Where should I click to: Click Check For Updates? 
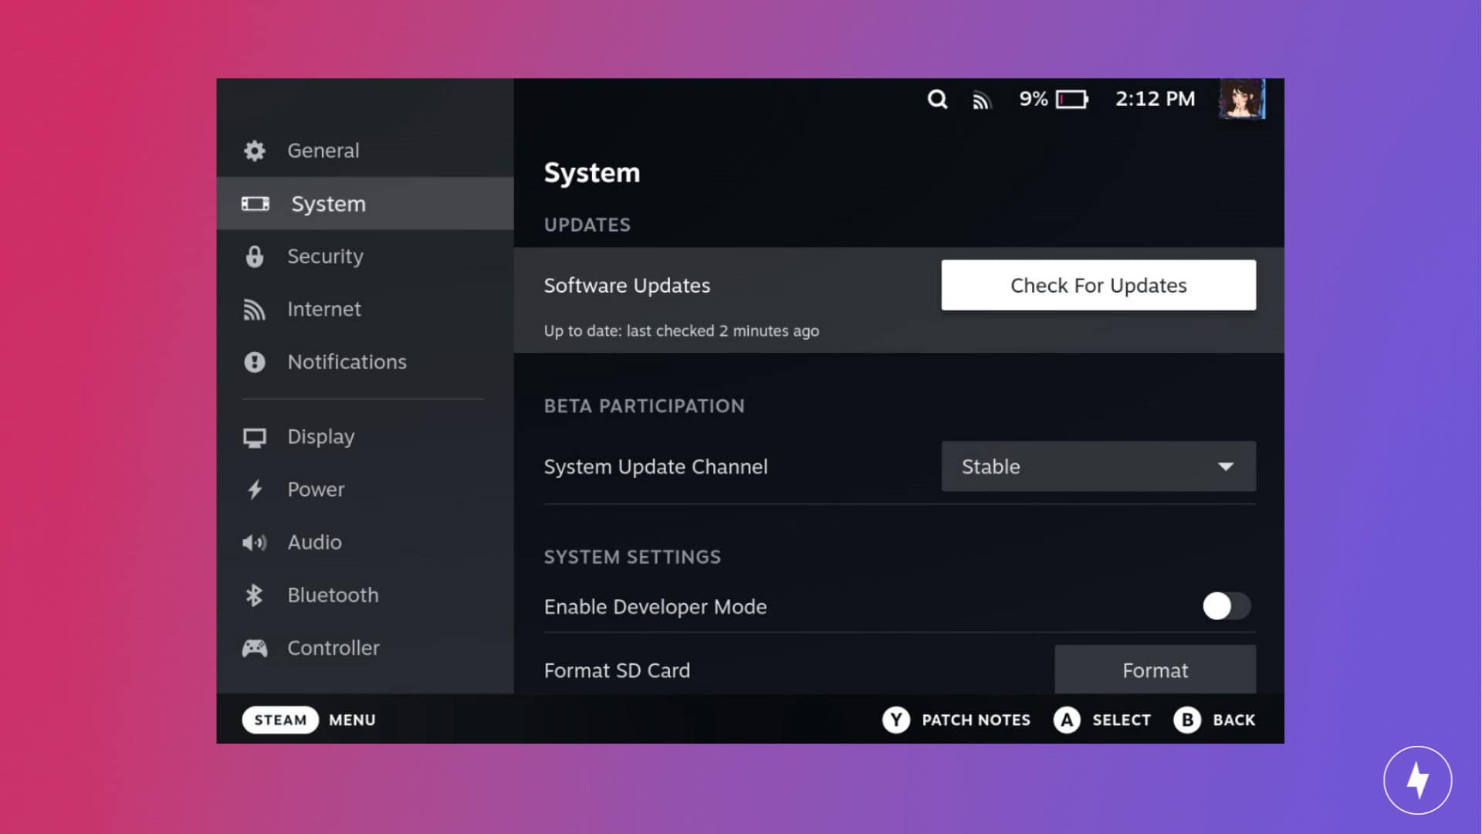(x=1098, y=285)
